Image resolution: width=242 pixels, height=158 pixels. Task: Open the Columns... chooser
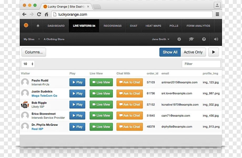pos(34,52)
